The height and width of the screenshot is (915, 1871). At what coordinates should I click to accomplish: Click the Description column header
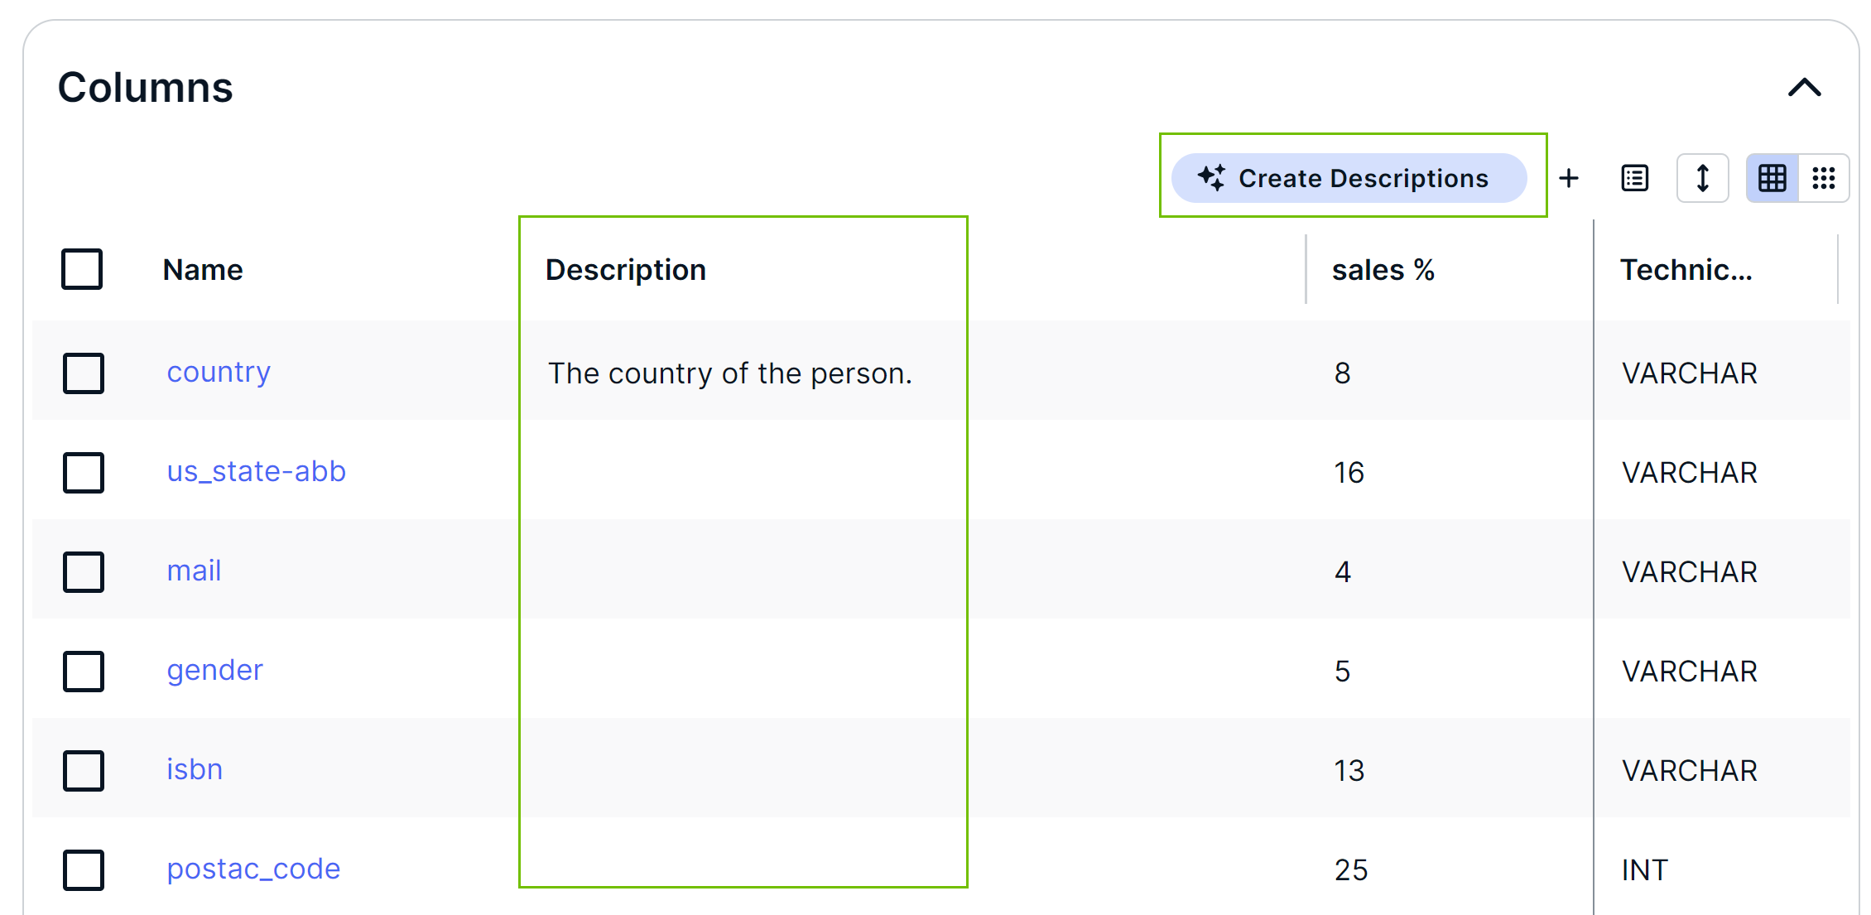coord(626,270)
